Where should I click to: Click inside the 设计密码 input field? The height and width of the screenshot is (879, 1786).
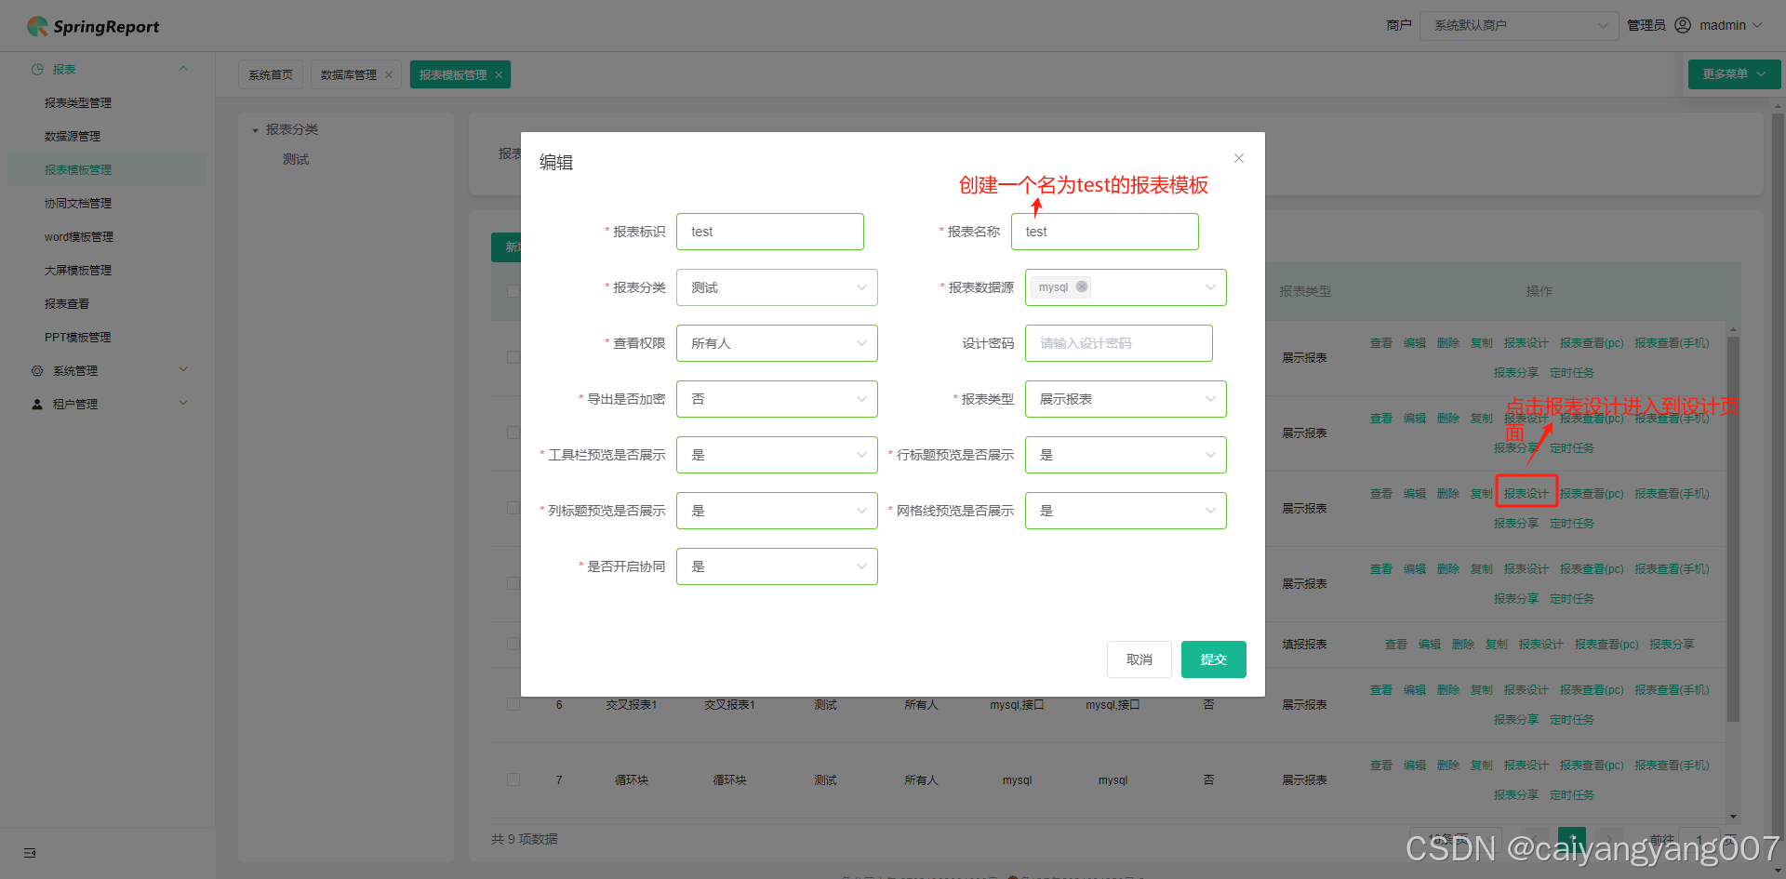pos(1118,342)
